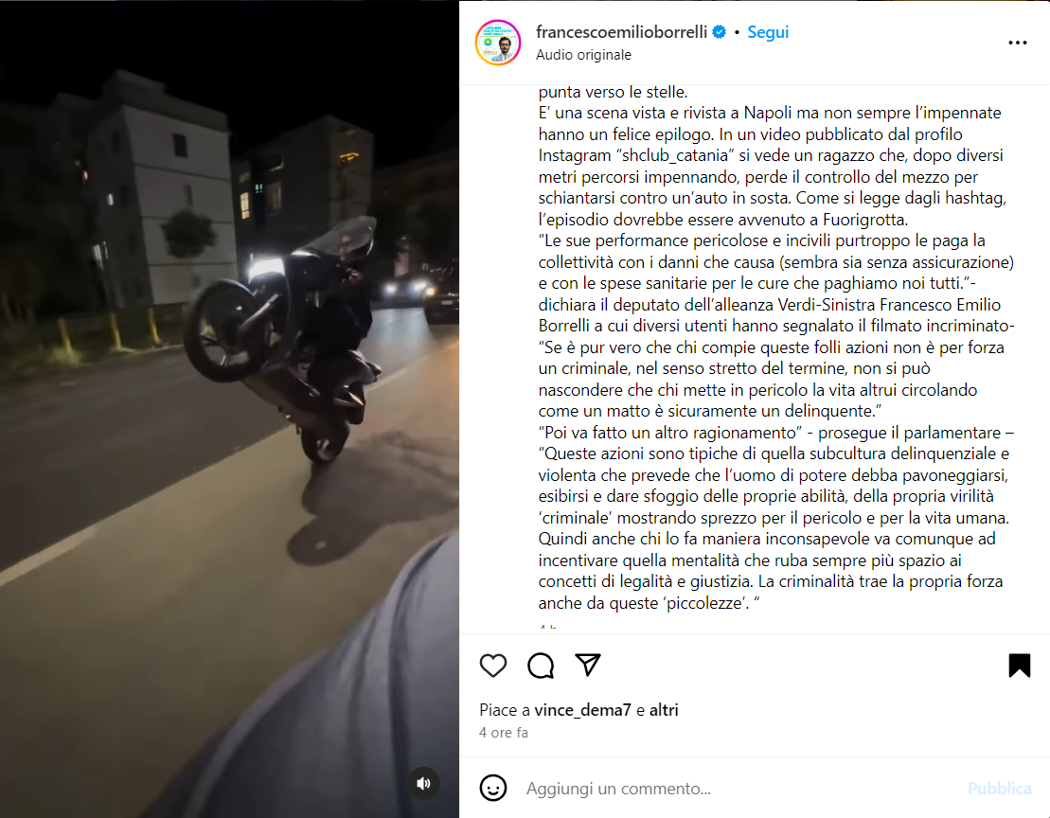Click the francescoemilioborrelli profile avatar
Image resolution: width=1050 pixels, height=818 pixels.
tap(498, 43)
